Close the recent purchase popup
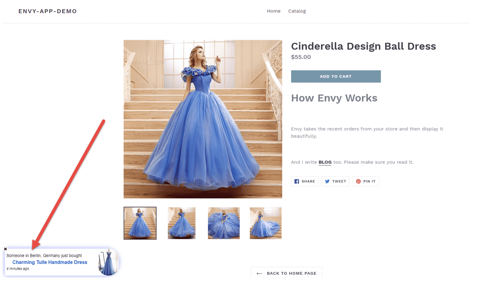The image size is (503, 283). 5,249
